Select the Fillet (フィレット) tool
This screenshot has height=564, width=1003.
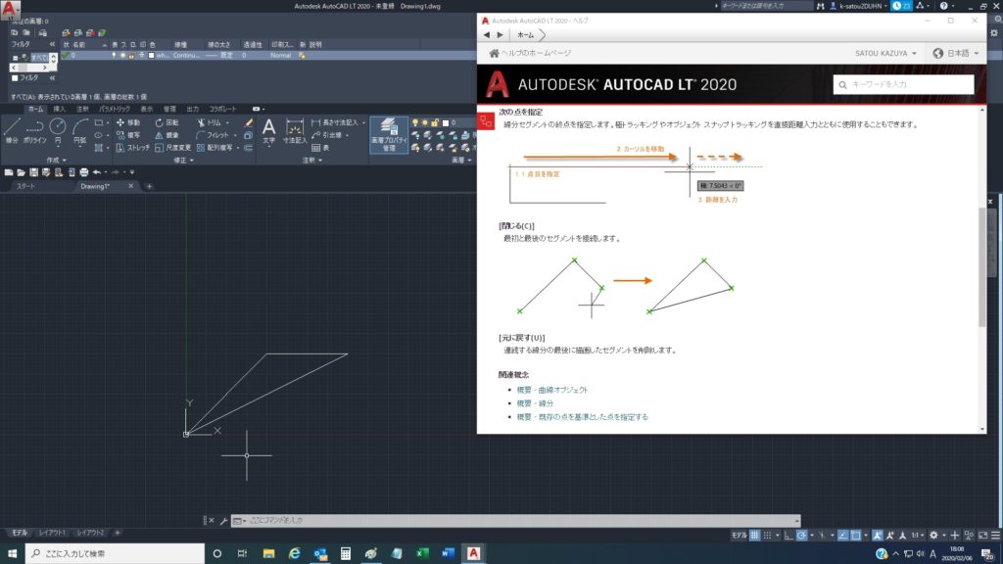click(x=212, y=135)
